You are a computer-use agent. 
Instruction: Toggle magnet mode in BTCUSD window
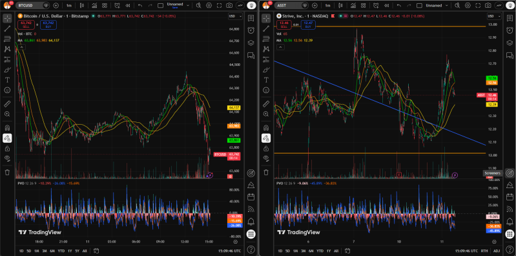(x=7, y=128)
